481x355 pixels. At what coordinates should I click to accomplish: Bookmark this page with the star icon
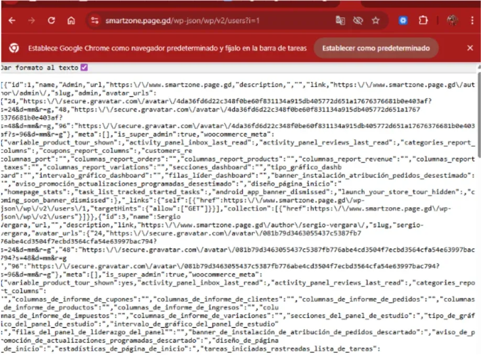point(376,20)
